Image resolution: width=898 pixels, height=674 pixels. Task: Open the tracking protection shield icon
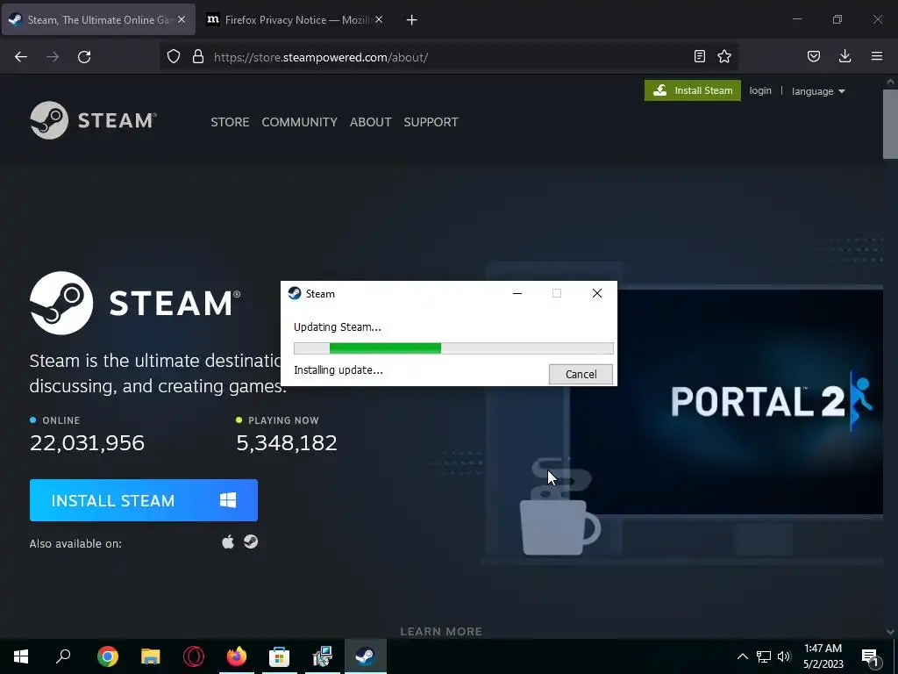coord(174,56)
